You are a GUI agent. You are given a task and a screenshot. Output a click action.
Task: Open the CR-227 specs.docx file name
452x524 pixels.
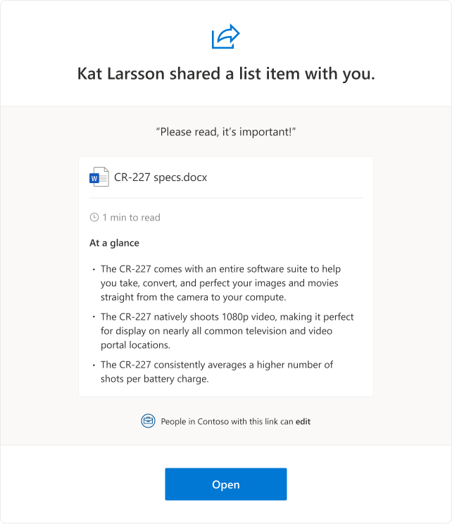coord(161,177)
